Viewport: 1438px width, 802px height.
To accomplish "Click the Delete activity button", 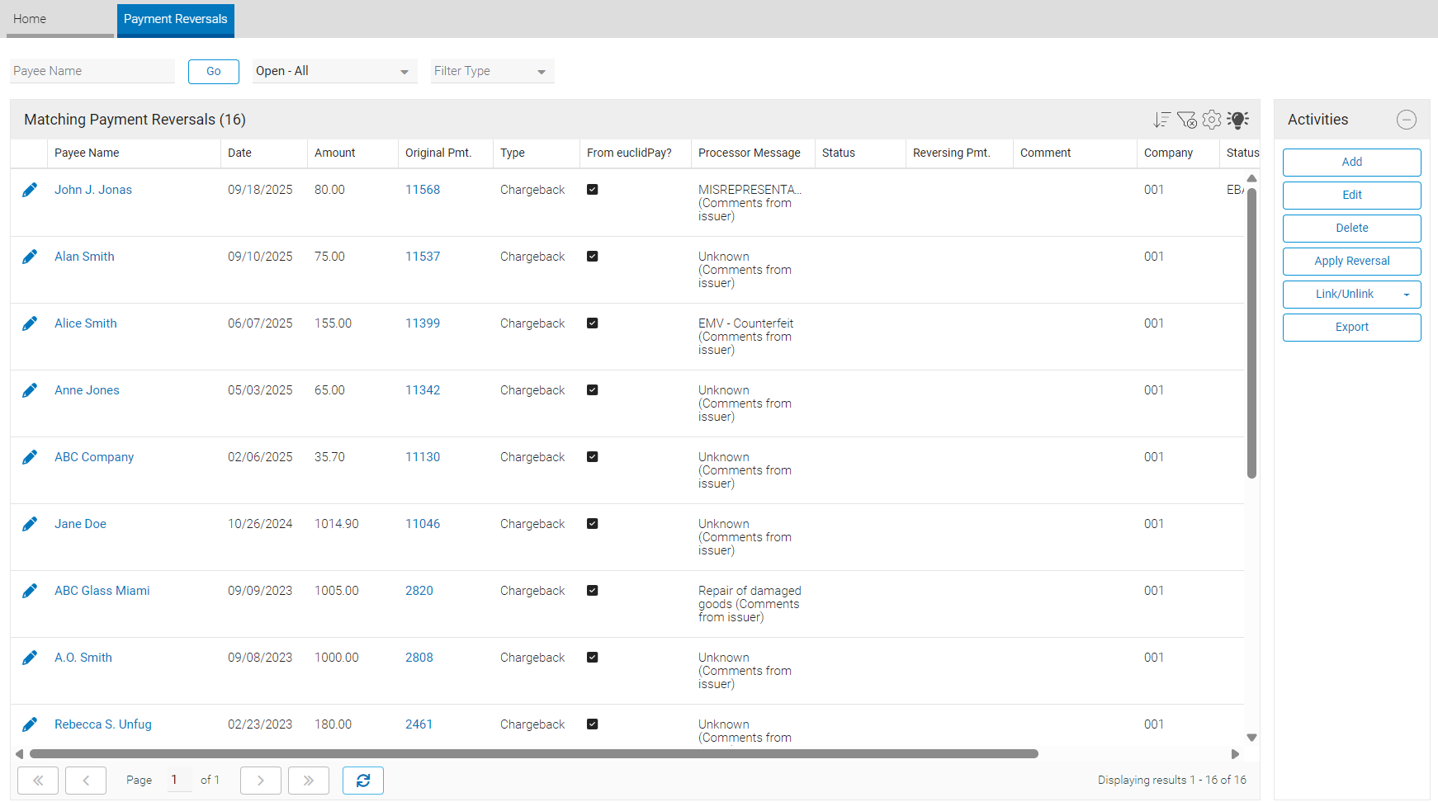I will (x=1352, y=229).
